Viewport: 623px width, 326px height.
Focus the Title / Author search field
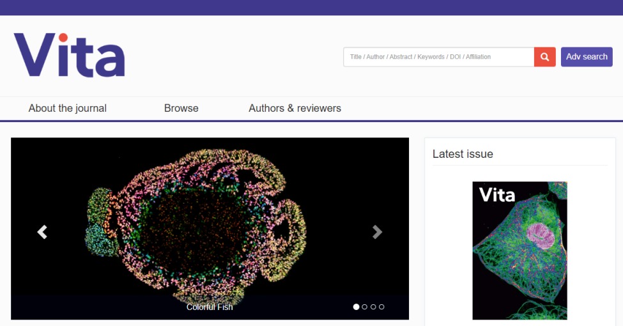[x=438, y=57]
